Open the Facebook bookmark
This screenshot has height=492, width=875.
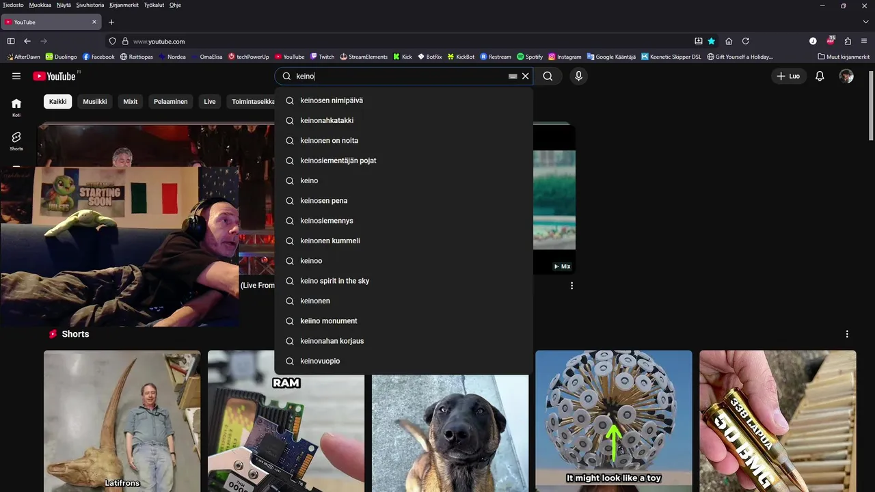pos(98,57)
